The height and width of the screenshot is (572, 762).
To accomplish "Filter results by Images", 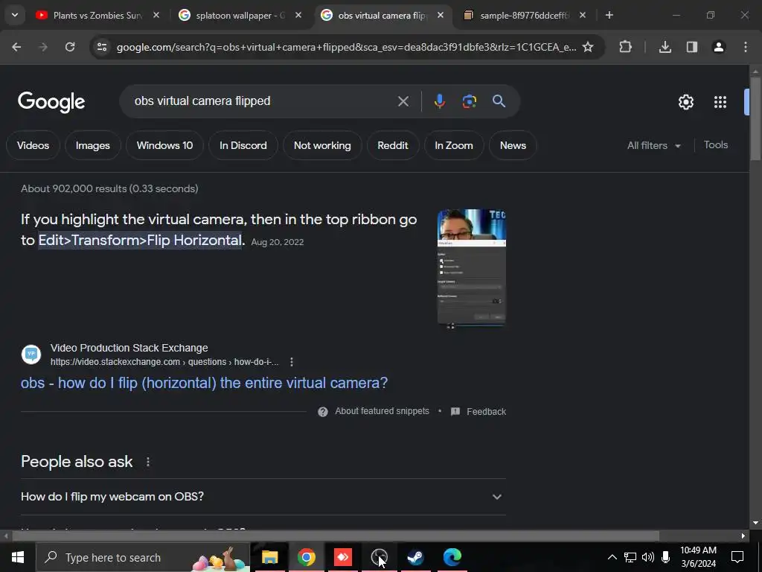I will click(x=93, y=145).
